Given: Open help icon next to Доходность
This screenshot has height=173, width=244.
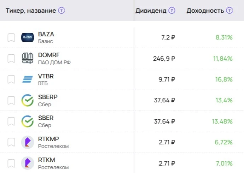Looking at the screenshot, I should pos(230,11).
